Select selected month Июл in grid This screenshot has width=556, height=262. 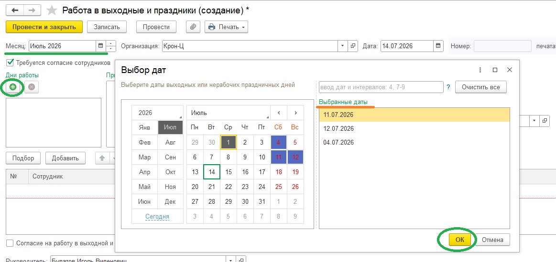click(170, 127)
